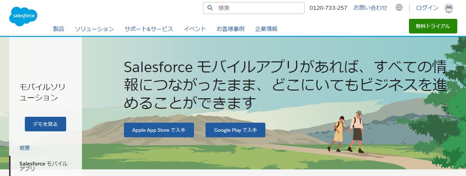Open the 企業情報 menu
This screenshot has height=176, width=466.
[x=266, y=29]
